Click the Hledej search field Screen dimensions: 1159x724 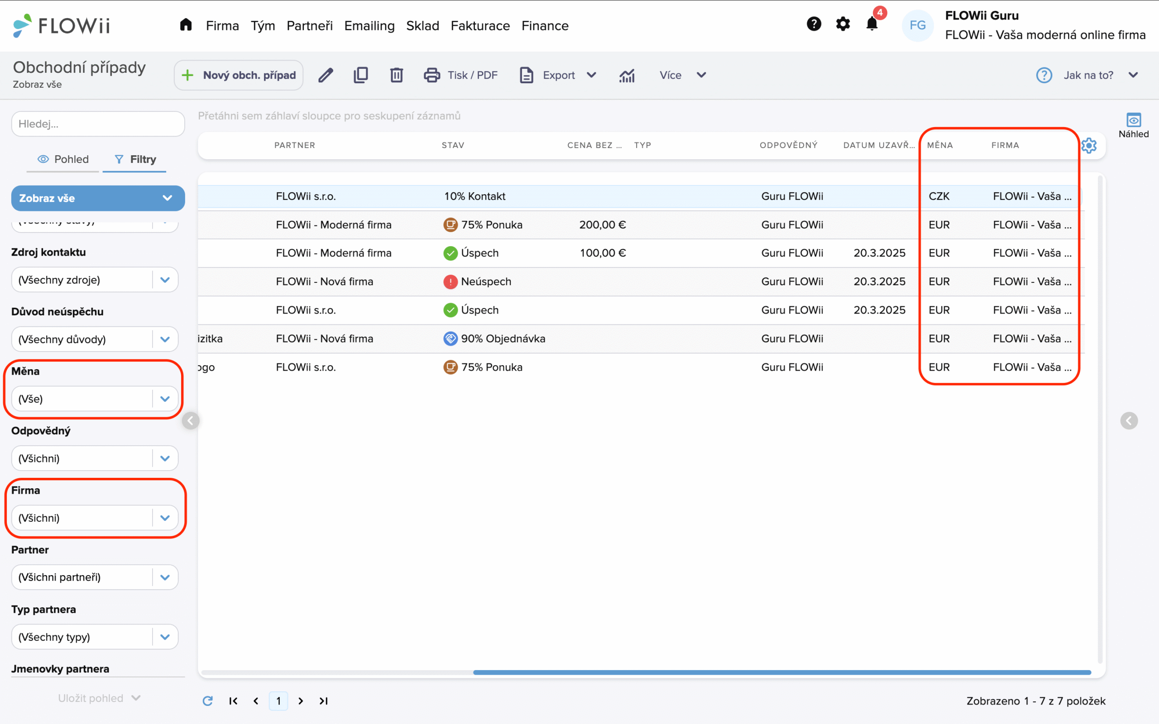tap(98, 124)
